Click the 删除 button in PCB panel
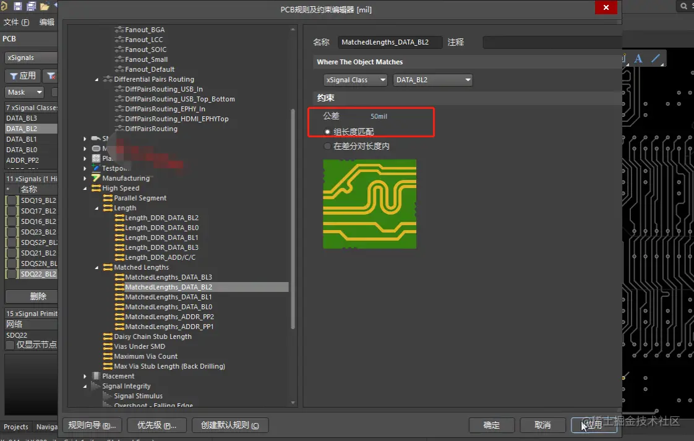The height and width of the screenshot is (441, 694). 32,296
